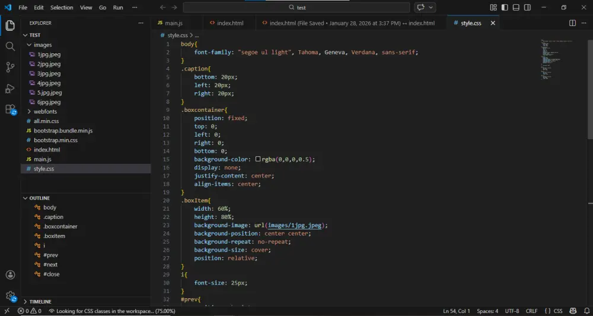Open the View menu
593x316 pixels.
coord(86,8)
